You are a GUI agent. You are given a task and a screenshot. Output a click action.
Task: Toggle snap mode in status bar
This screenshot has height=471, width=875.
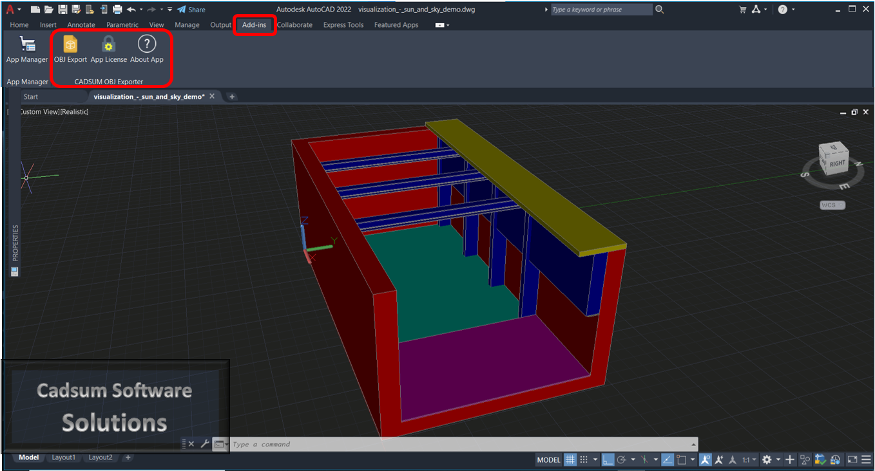584,459
